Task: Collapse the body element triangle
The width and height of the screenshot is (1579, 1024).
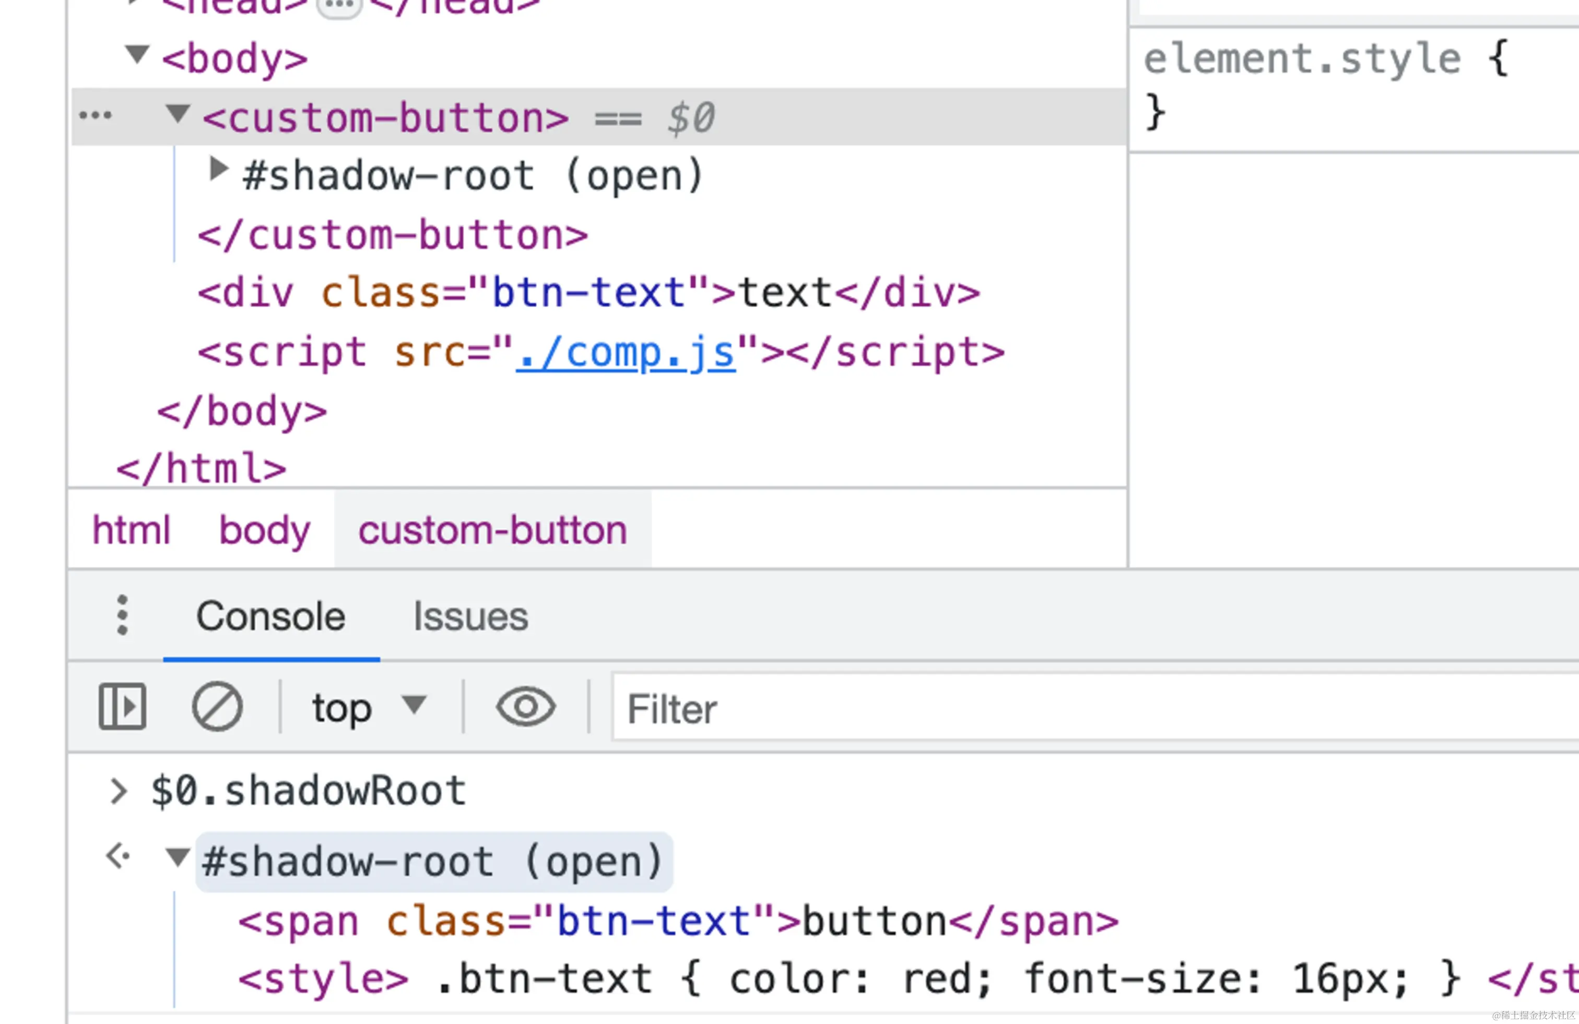Action: (x=137, y=54)
